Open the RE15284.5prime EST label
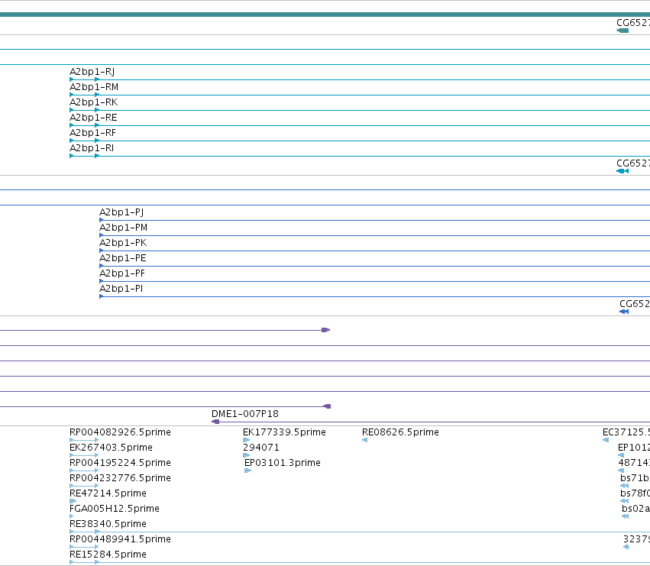 [x=108, y=555]
